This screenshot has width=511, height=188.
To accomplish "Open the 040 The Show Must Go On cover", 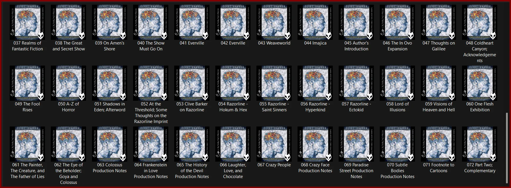I will [151, 22].
